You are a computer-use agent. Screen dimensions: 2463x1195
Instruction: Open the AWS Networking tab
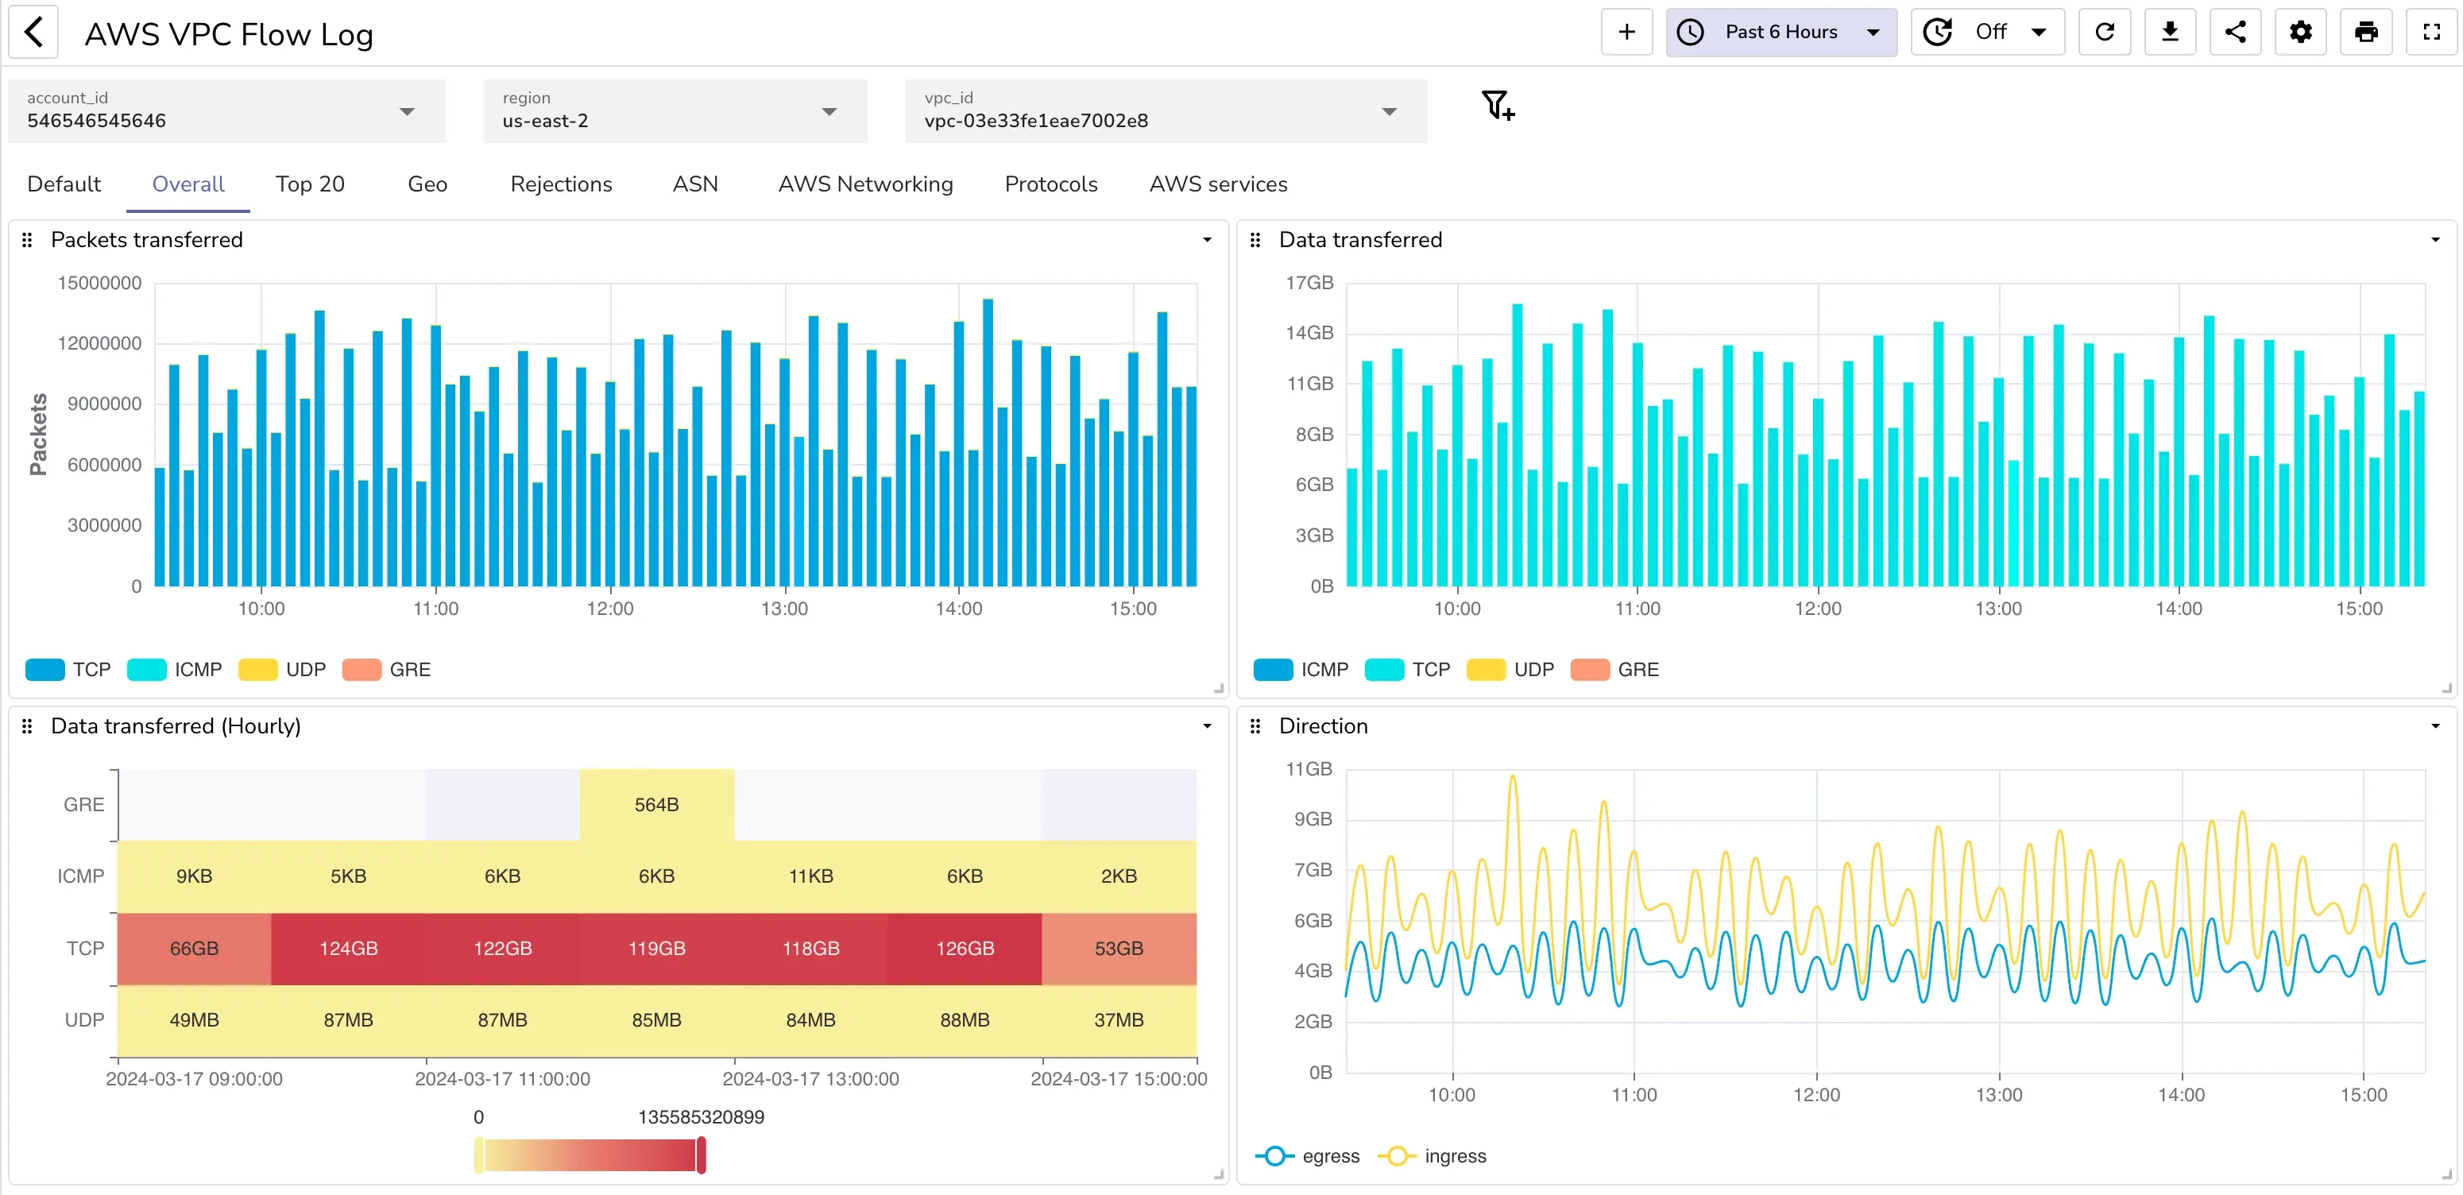[x=865, y=184]
